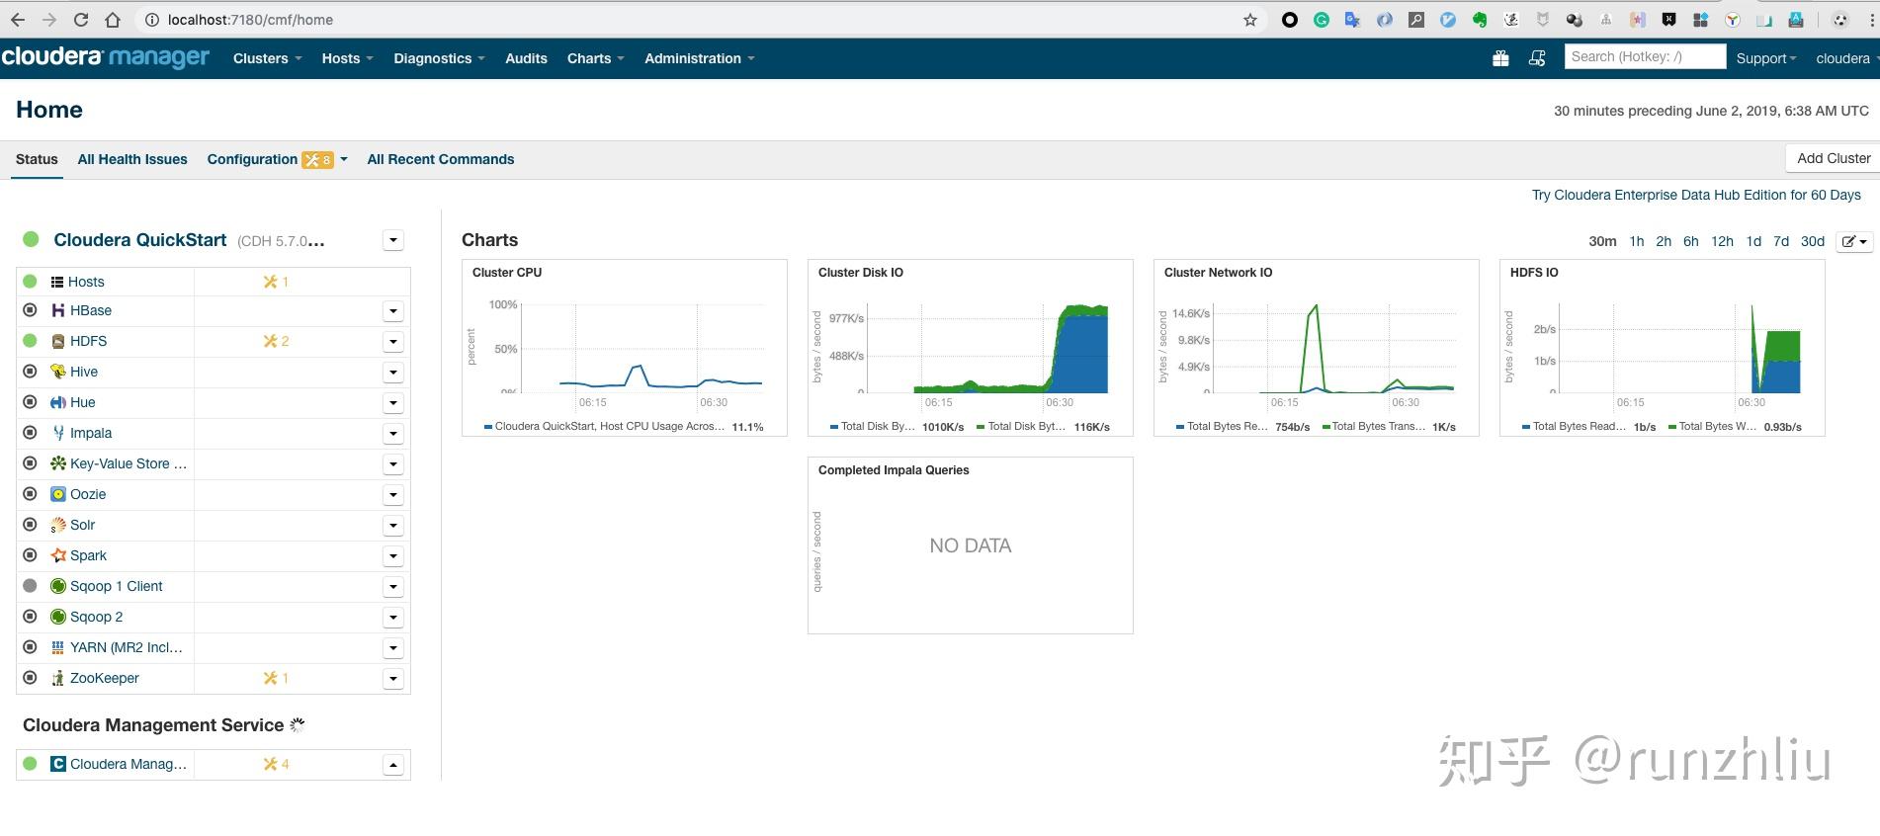Image resolution: width=1880 pixels, height=836 pixels.
Task: Open running commands icon in header
Action: click(1537, 58)
